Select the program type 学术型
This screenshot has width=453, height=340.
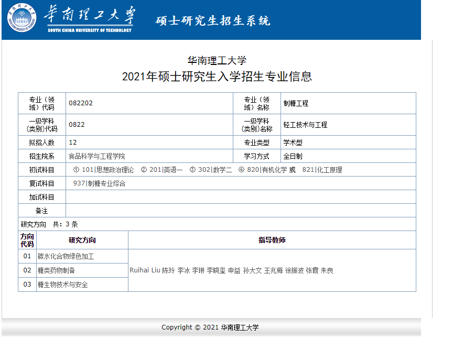[293, 142]
